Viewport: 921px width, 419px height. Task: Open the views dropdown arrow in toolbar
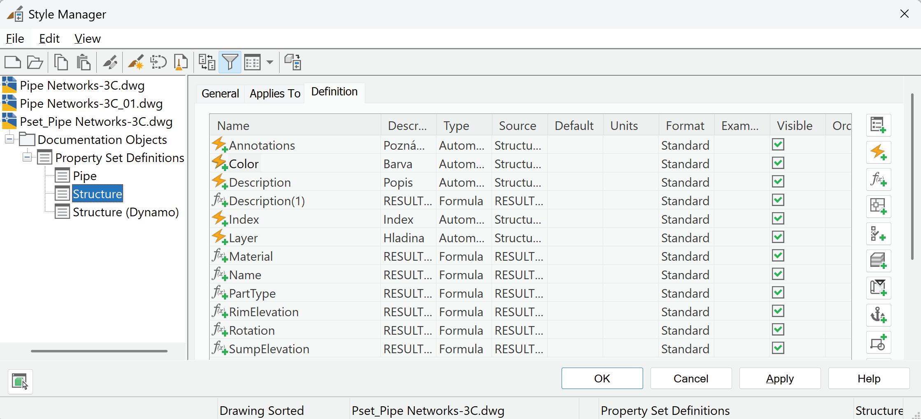pos(270,63)
